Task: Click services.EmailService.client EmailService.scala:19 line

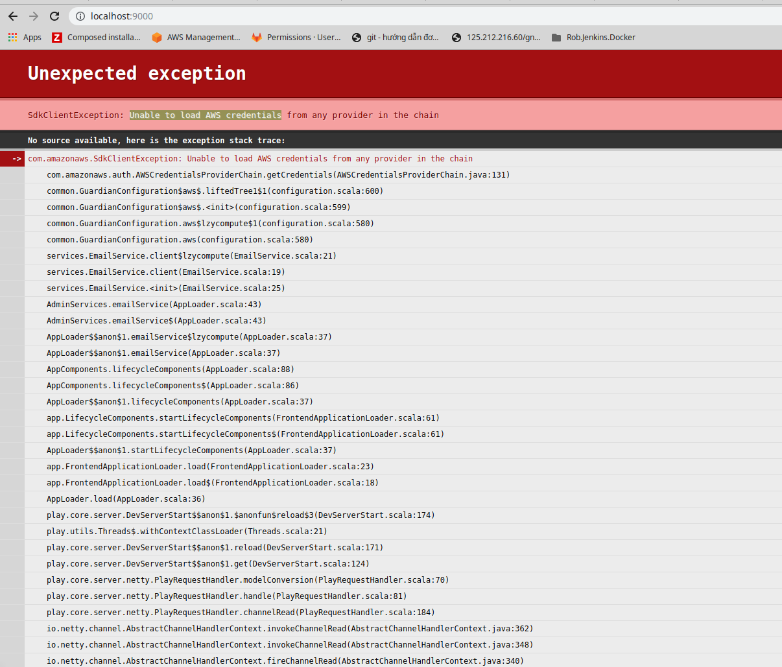Action: [166, 272]
